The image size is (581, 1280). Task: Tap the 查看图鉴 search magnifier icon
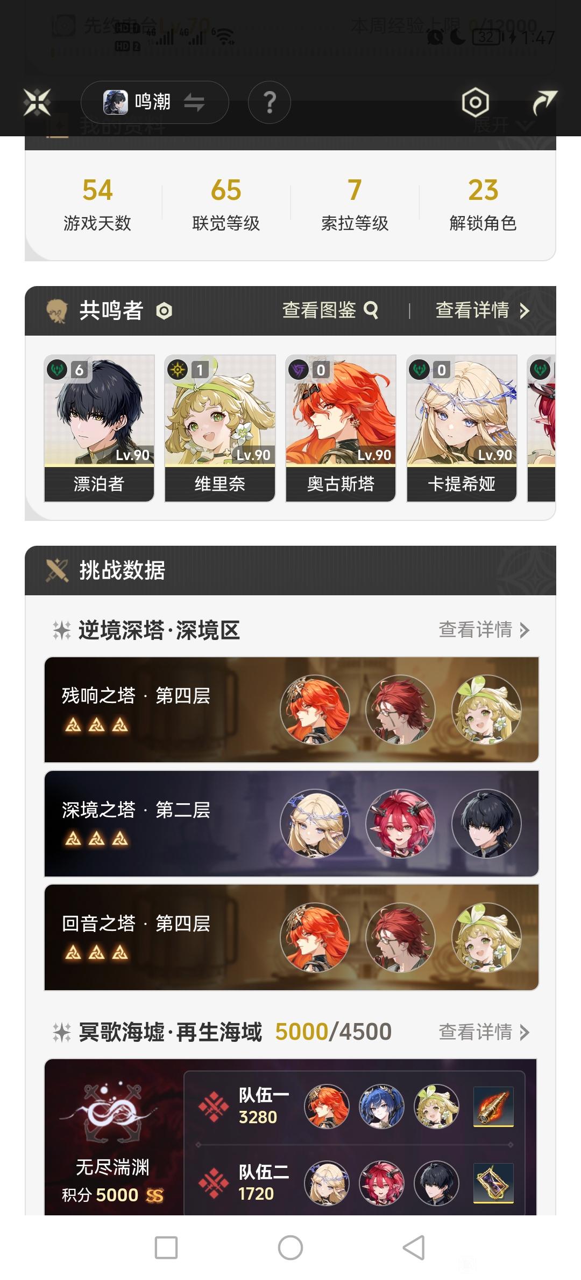pos(371,310)
